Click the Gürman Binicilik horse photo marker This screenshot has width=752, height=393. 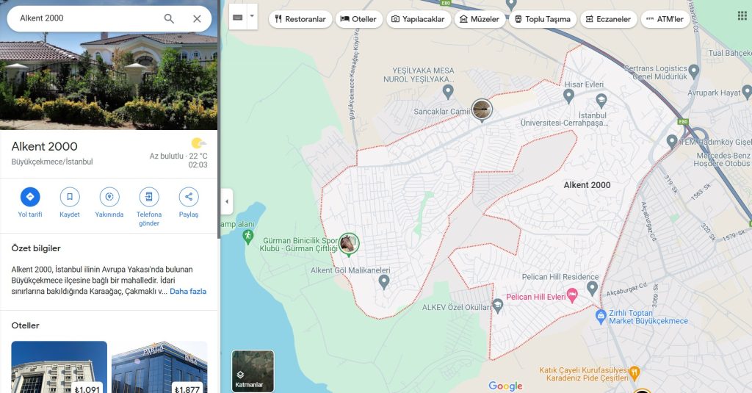[x=349, y=244]
